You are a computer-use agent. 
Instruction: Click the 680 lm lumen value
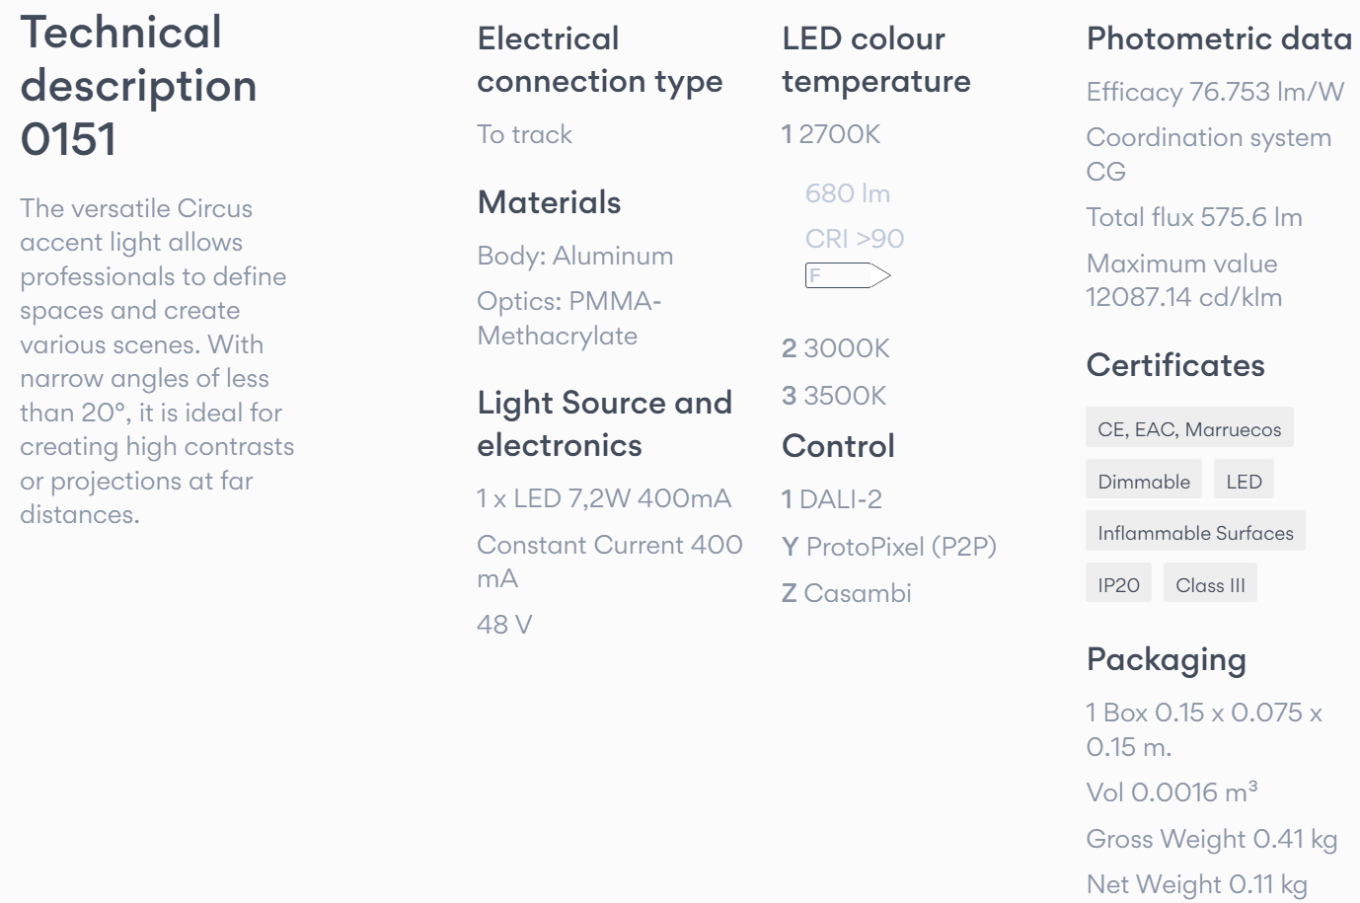click(848, 193)
